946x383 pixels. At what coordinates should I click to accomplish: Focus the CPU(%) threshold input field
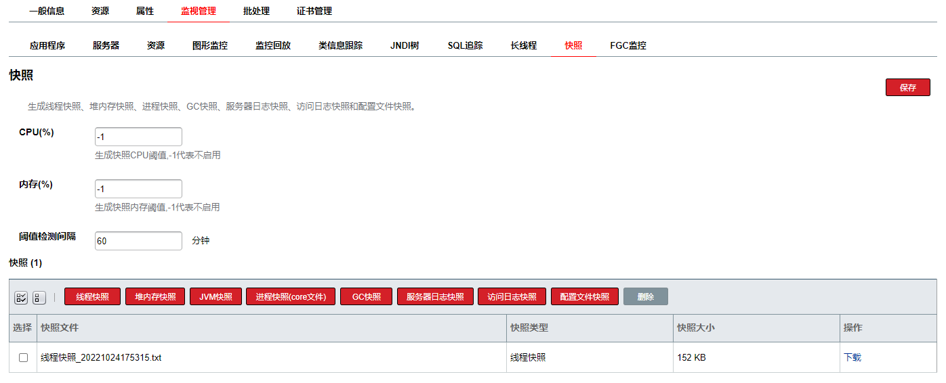[x=138, y=137]
